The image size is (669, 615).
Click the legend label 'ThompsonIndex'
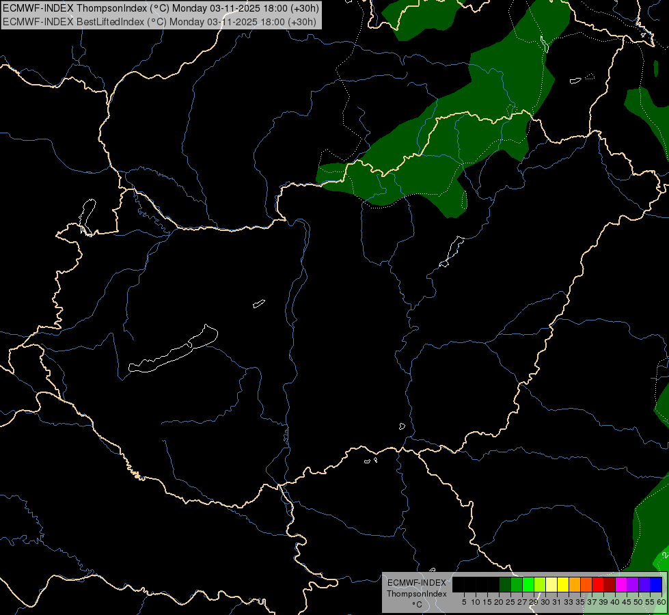(x=417, y=594)
